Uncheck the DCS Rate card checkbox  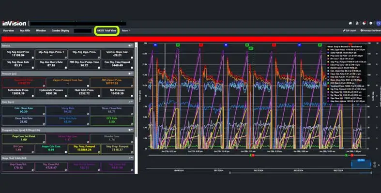[132, 124]
